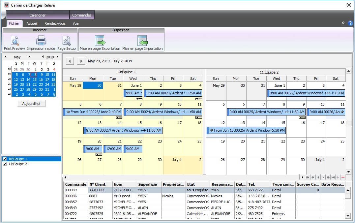Uncheck the 10:Équipe 1 checkbox
355x223 pixels.
pyautogui.click(x=5, y=159)
